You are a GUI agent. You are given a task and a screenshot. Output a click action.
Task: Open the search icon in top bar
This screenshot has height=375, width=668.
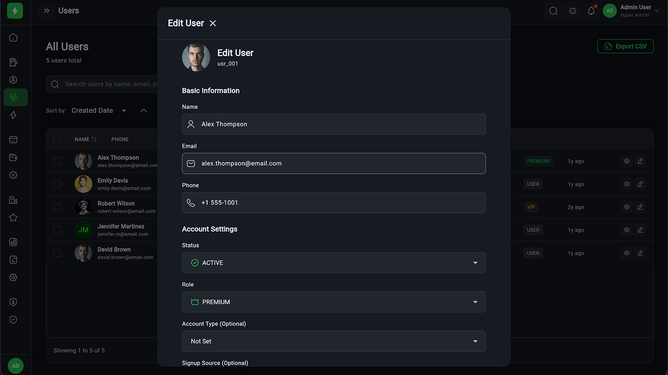pos(553,11)
